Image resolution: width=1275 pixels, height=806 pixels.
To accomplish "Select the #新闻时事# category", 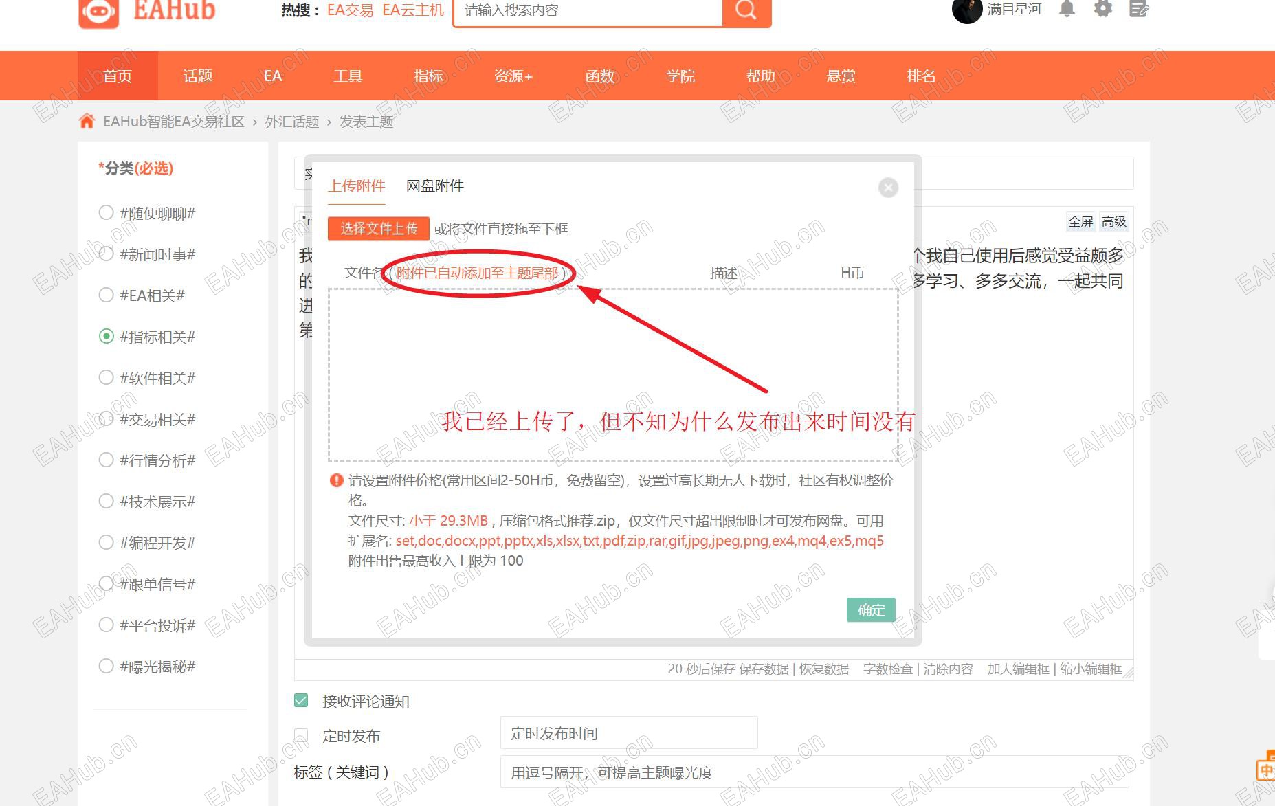I will click(106, 254).
